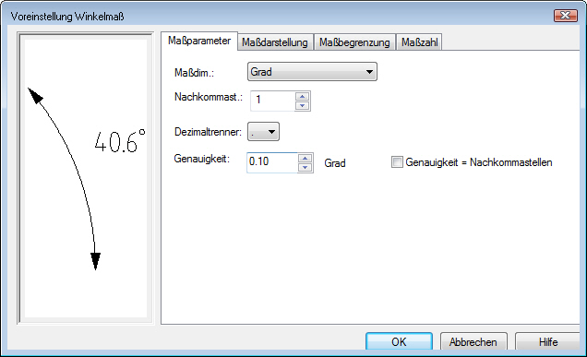587x357 pixels.
Task: Focus the Genauigkeit input field
Action: tap(272, 162)
